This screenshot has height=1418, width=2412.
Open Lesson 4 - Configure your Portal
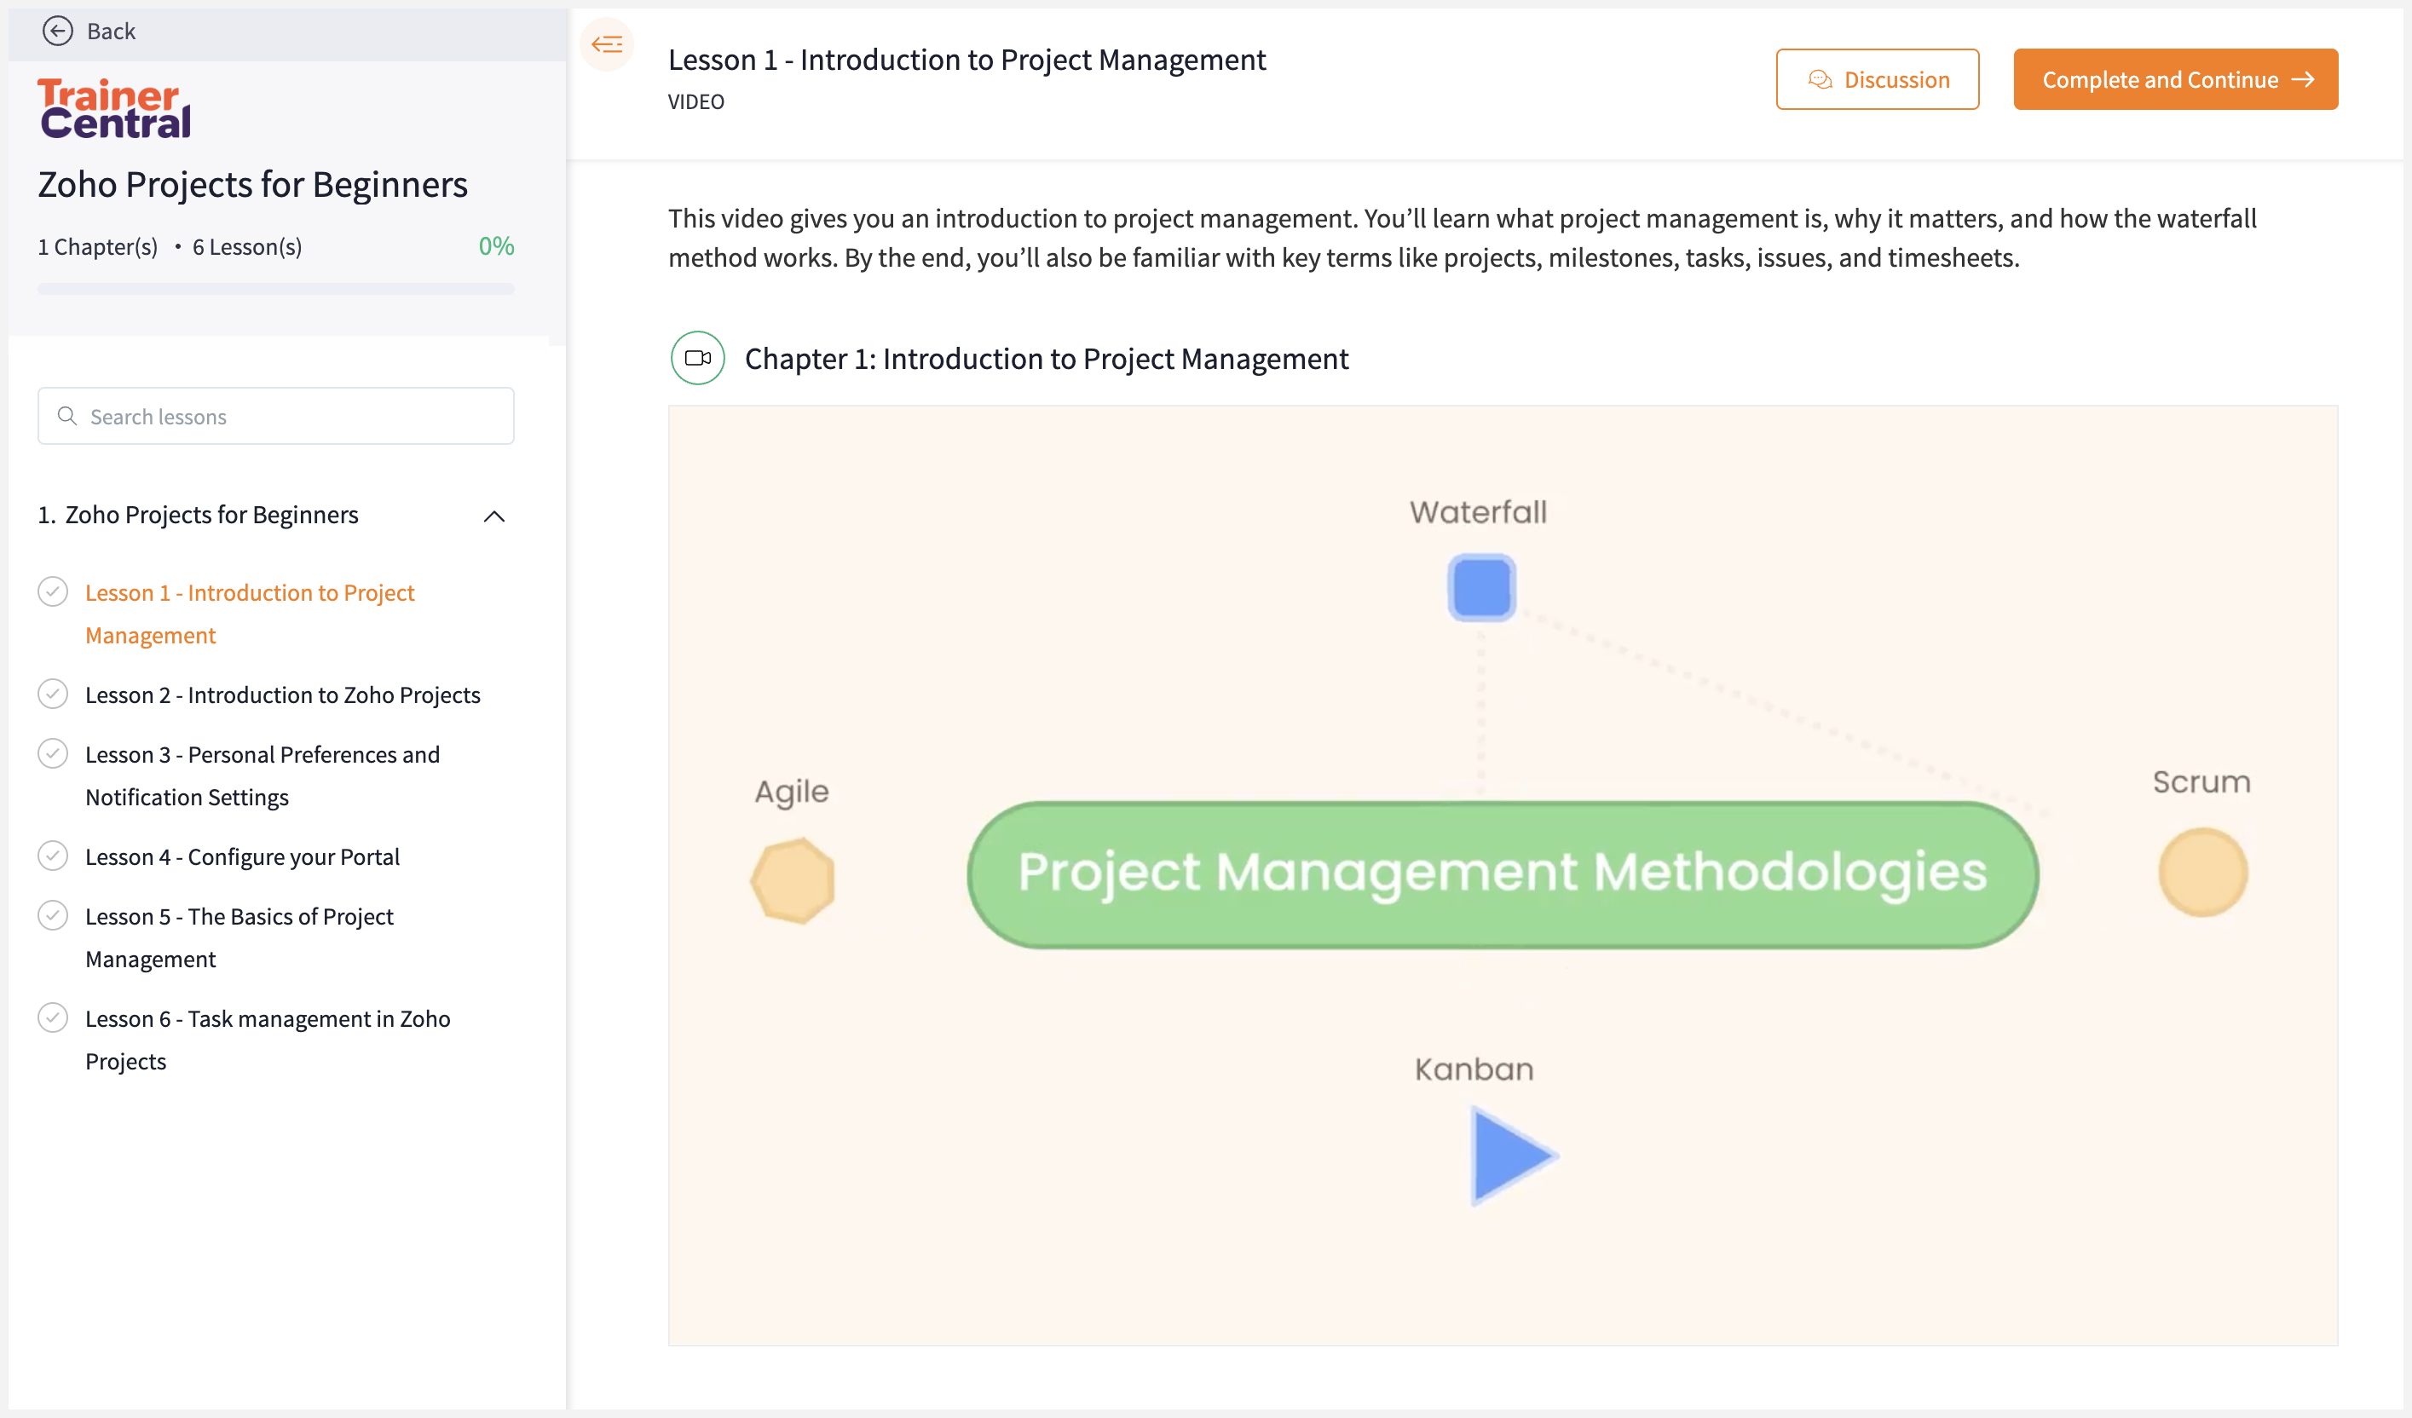click(x=242, y=856)
